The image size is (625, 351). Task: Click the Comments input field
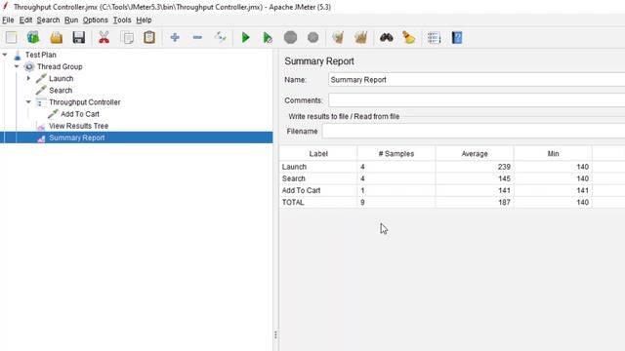click(477, 100)
